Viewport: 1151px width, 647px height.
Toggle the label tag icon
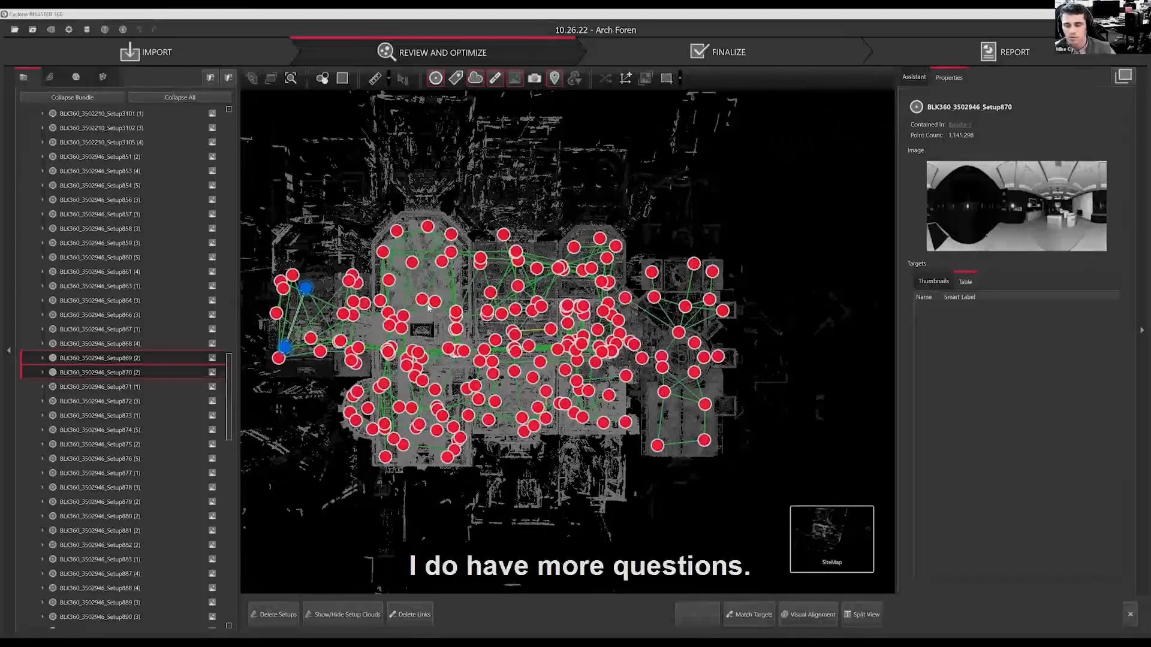[x=456, y=78]
